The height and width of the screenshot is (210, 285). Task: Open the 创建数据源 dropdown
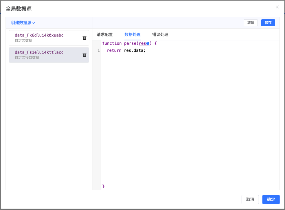[23, 23]
